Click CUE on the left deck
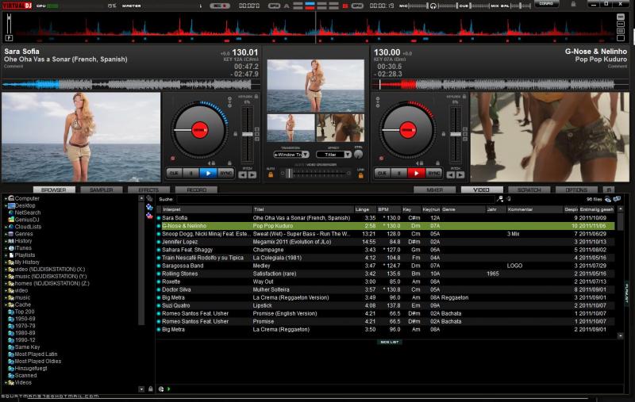Image resolution: width=635 pixels, height=402 pixels. coord(174,172)
